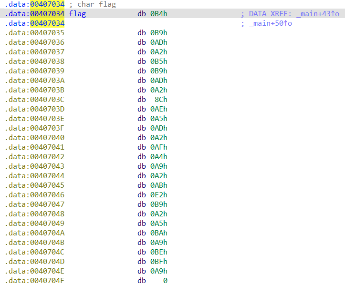The image size is (345, 285).
Task: Select the 0E2h byte value
Action: pyautogui.click(x=159, y=195)
